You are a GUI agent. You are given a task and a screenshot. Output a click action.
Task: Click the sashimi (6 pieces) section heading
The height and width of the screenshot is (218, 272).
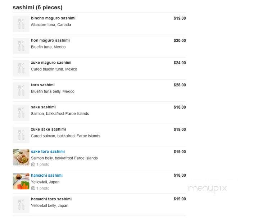coord(37,7)
